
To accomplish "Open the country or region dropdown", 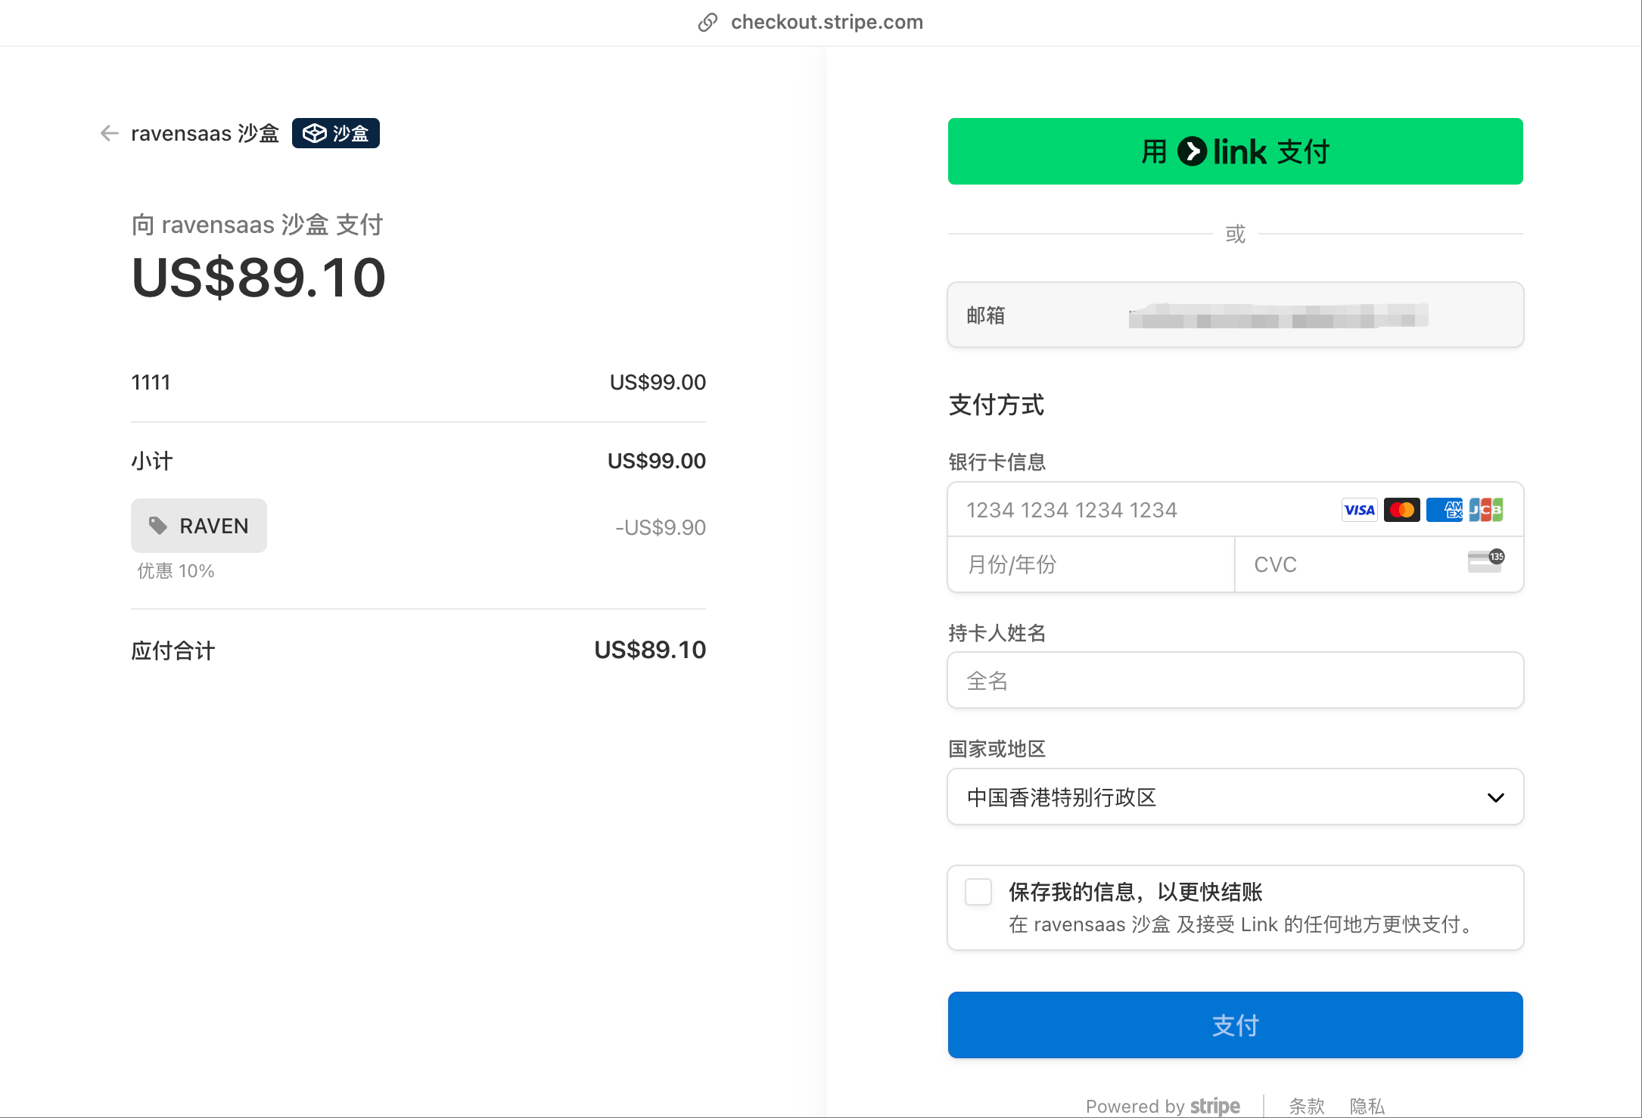I will (1235, 797).
